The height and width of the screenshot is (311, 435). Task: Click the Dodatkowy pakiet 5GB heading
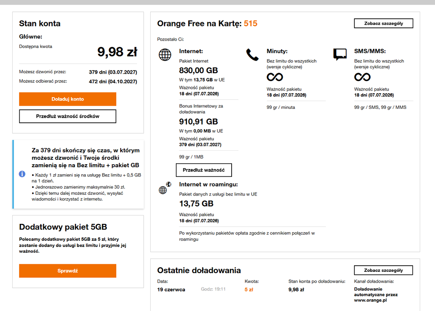click(x=63, y=227)
